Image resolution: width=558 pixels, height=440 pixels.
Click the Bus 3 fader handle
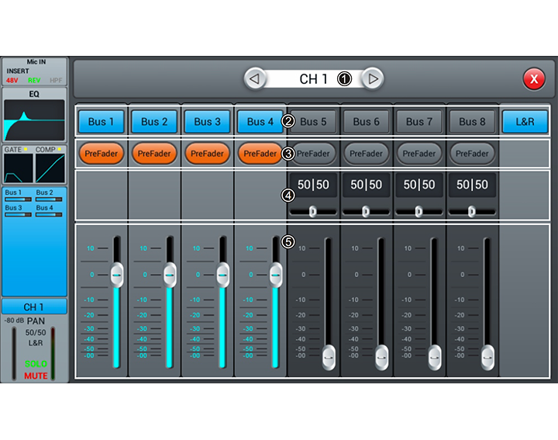[x=222, y=274]
